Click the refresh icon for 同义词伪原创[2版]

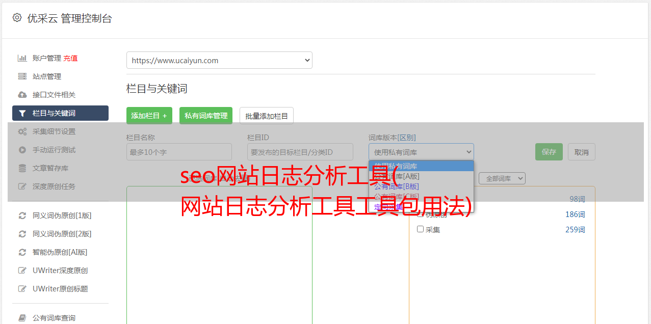[22, 234]
